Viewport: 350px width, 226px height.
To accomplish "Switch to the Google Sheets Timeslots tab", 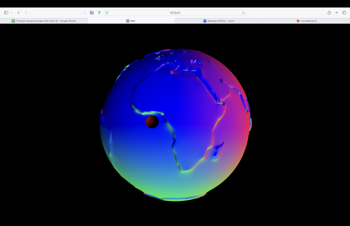I will tap(44, 21).
